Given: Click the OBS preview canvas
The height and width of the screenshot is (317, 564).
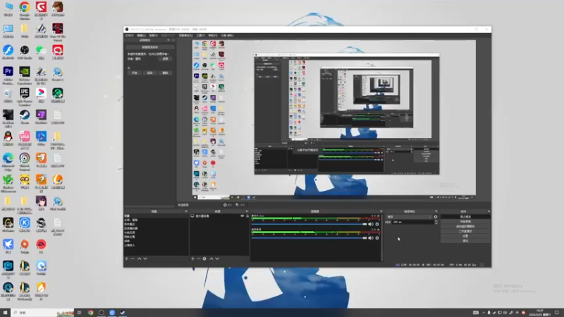Looking at the screenshot, I should click(333, 120).
